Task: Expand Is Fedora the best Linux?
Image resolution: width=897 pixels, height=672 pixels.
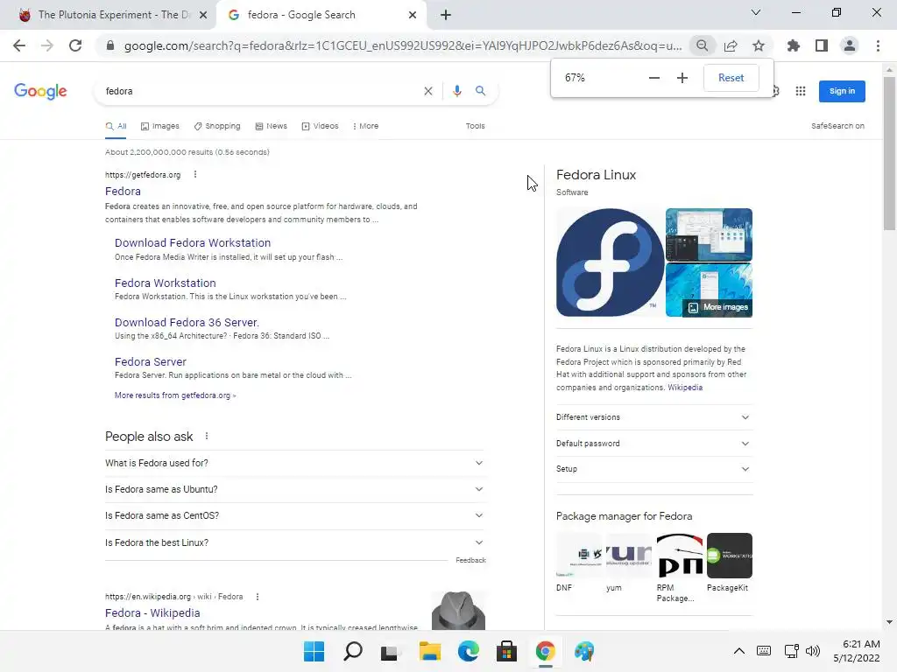Action: click(x=294, y=542)
